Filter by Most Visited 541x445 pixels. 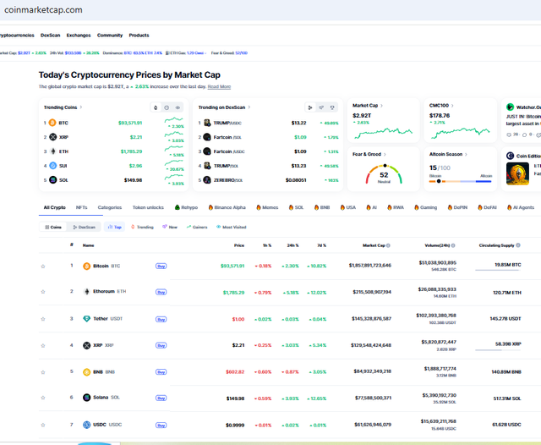[231, 227]
